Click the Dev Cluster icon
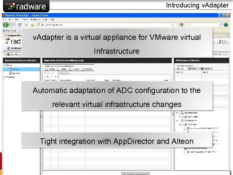The width and height of the screenshot is (233, 175). click(185, 117)
